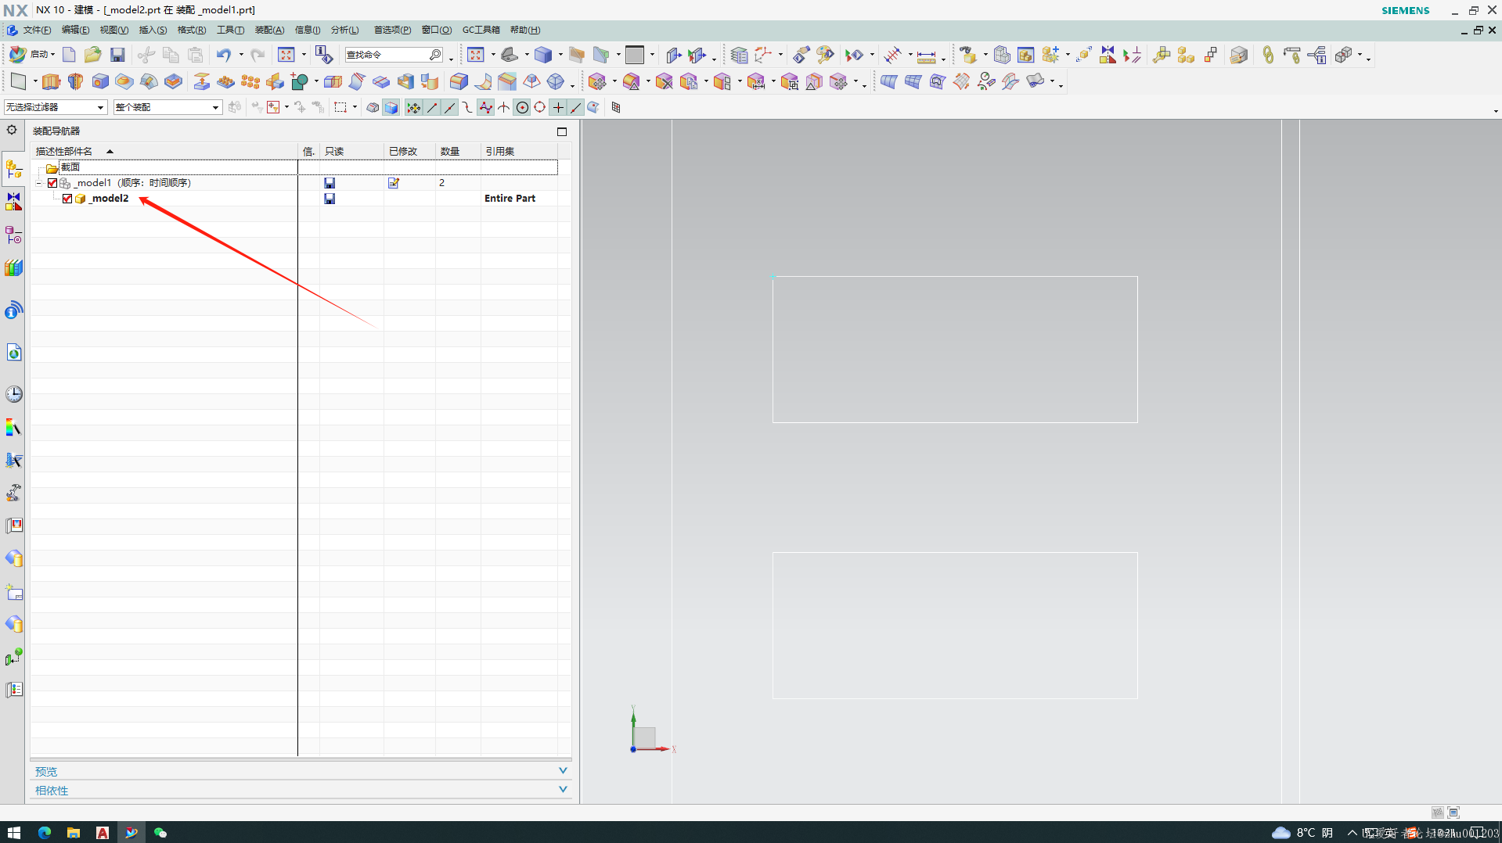The height and width of the screenshot is (843, 1502).
Task: Toggle the Arc Center snap option
Action: (522, 107)
